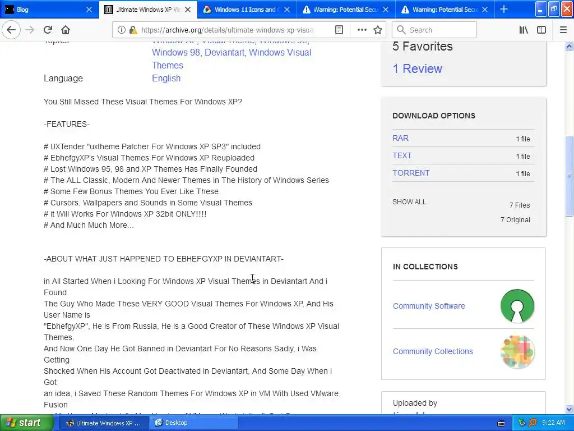This screenshot has height=431, width=574.
Task: Open a new tab with plus button
Action: tap(504, 9)
